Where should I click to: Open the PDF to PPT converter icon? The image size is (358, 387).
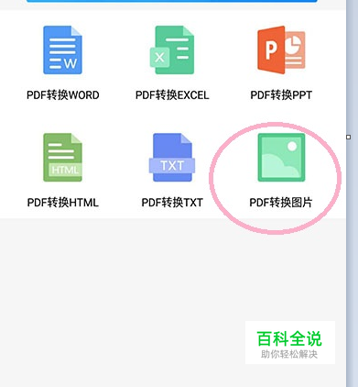[281, 50]
